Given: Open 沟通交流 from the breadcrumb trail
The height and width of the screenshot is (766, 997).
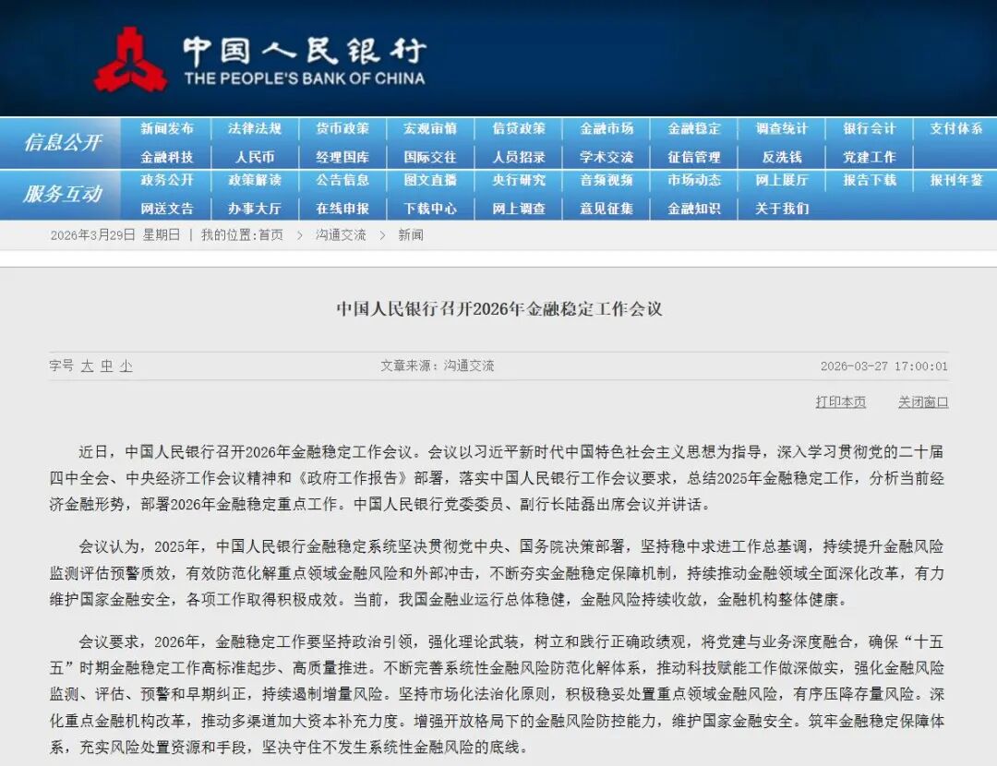Looking at the screenshot, I should (342, 235).
